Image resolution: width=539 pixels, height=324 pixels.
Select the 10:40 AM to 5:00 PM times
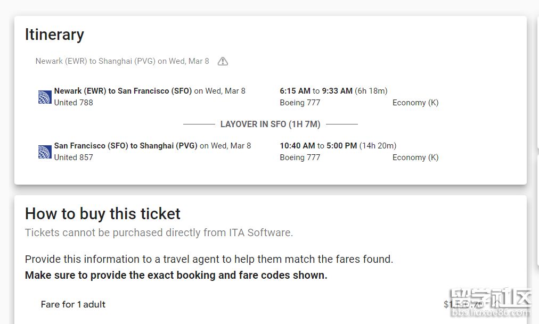coord(338,146)
